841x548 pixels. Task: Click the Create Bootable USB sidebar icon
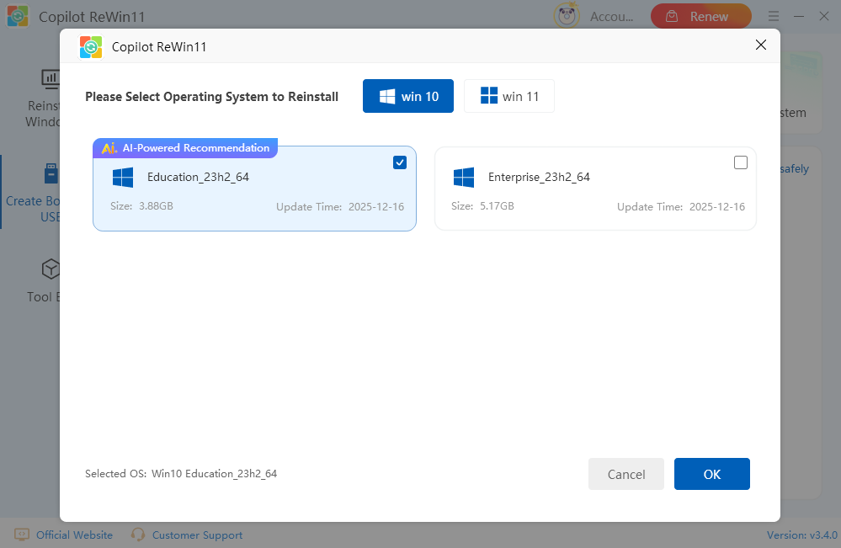click(51, 174)
